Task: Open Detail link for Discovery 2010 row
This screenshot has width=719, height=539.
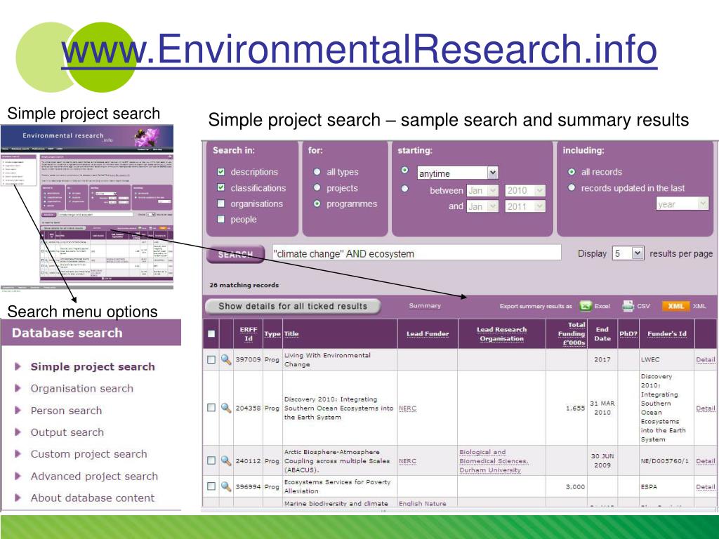Action: click(705, 408)
